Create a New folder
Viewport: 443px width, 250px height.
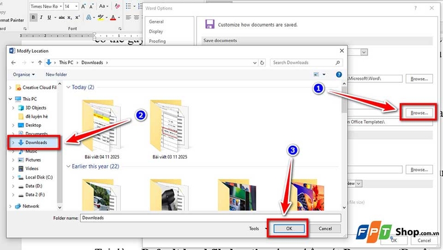(x=56, y=74)
